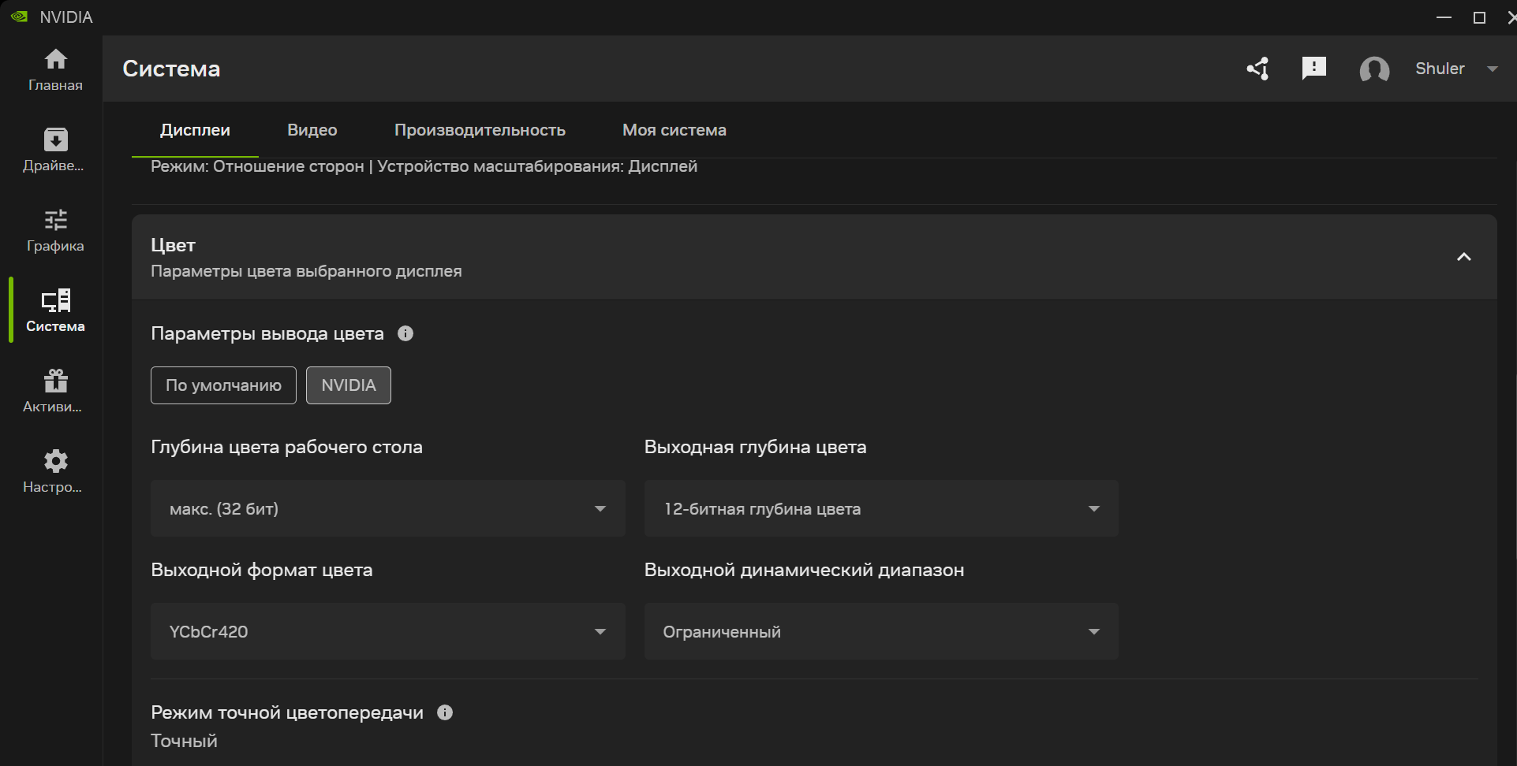Open the Активировать gift icon
Viewport: 1517px width, 766px height.
[x=55, y=381]
